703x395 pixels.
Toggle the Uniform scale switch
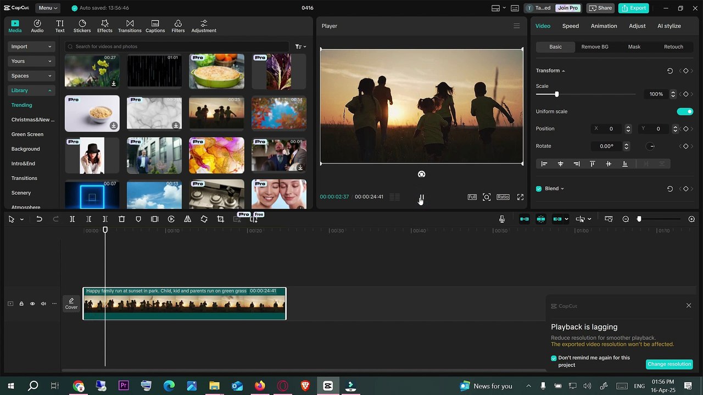[685, 111]
